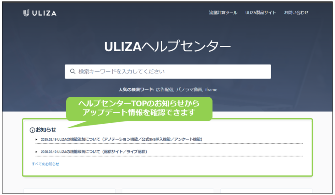Viewport: 335px width, 195px height.
Task: Focus the 検索キーワード search input field
Action: (x=168, y=72)
